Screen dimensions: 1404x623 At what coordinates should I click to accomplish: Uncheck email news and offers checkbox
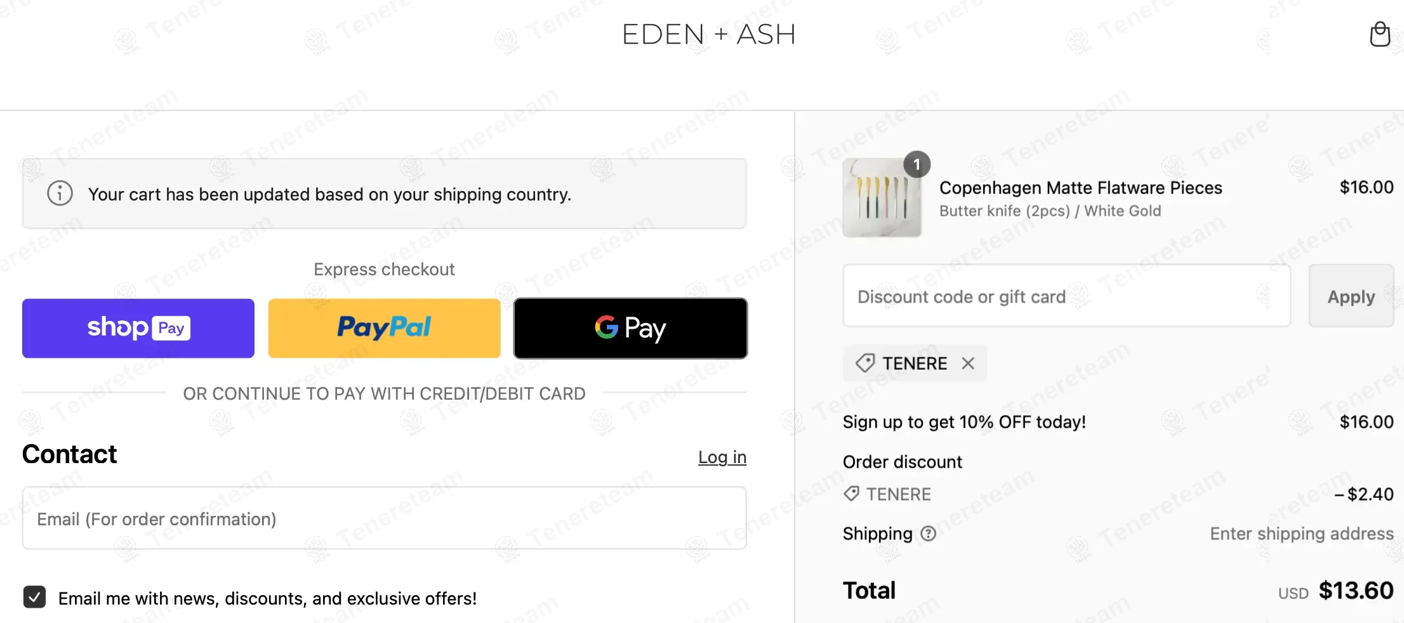(34, 598)
